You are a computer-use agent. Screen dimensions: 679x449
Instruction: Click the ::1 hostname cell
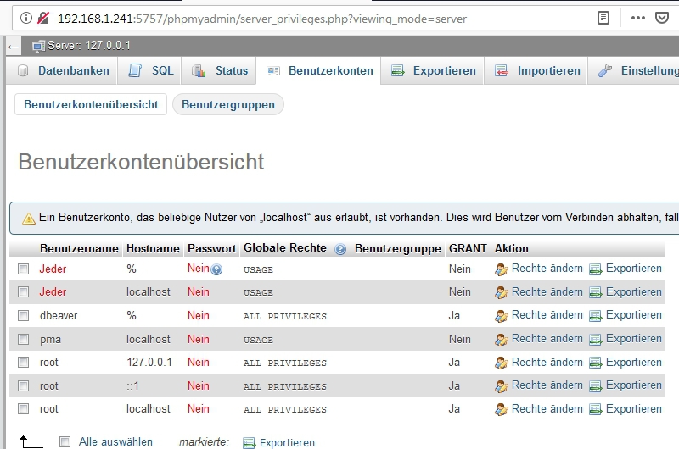click(133, 385)
